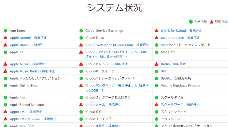Viewport: 228px width, 127px height.
Task: Click the green dot beside macOSソフトウェアアップデート
Action: [156, 45]
